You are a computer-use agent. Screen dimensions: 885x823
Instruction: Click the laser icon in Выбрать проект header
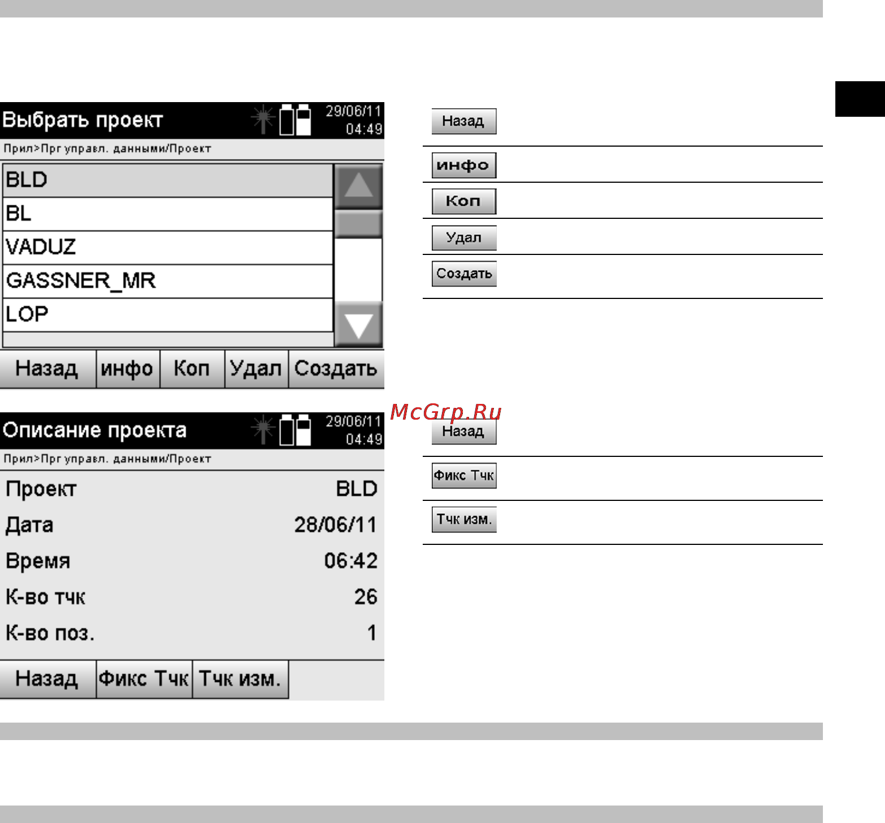pos(263,119)
